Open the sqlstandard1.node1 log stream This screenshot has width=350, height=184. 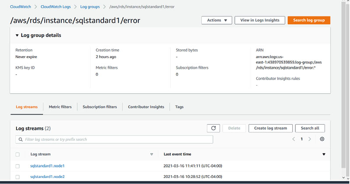pyautogui.click(x=47, y=166)
